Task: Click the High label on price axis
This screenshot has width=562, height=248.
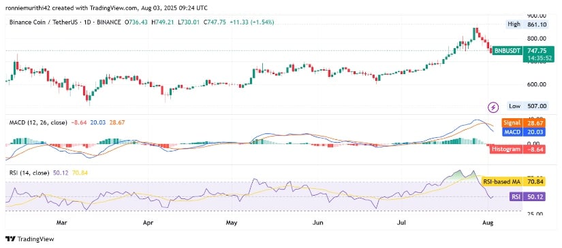Action: (513, 24)
